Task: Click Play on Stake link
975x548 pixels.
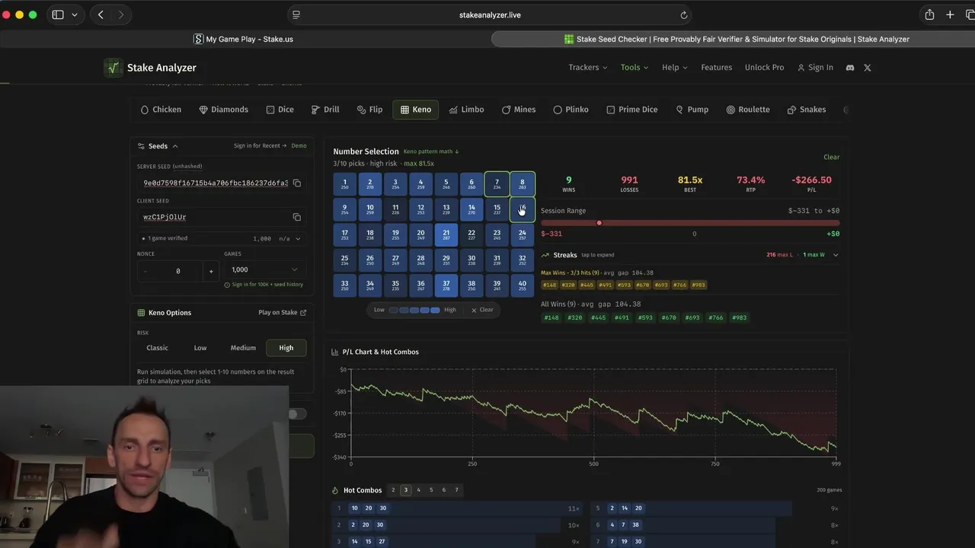Action: pos(283,313)
